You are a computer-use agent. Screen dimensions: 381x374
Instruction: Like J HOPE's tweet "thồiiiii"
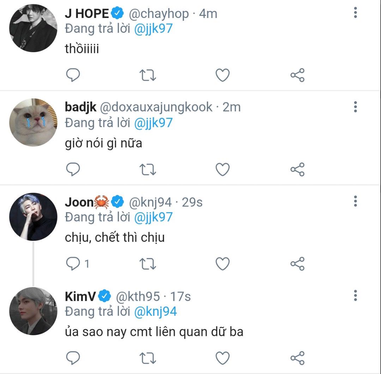tap(223, 75)
